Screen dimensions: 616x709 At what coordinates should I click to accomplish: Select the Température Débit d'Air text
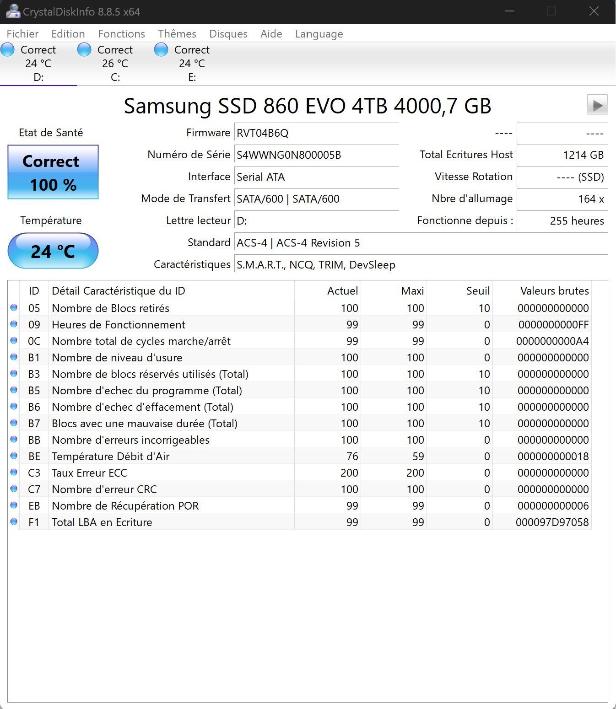point(111,457)
